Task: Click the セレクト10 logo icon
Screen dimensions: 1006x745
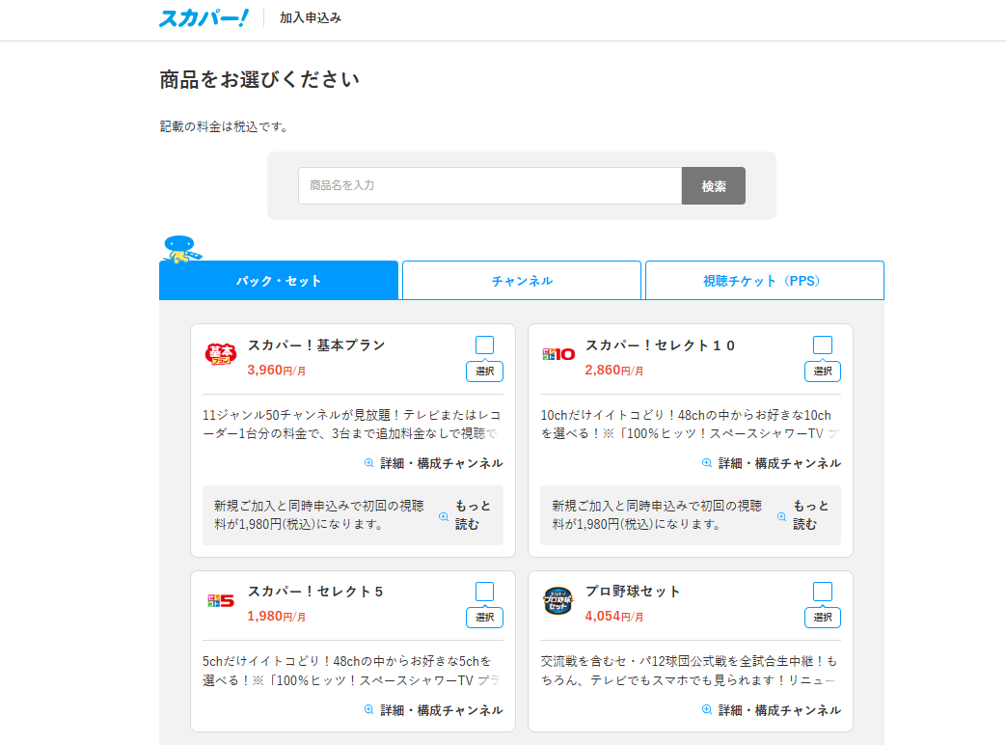Action: [x=558, y=354]
